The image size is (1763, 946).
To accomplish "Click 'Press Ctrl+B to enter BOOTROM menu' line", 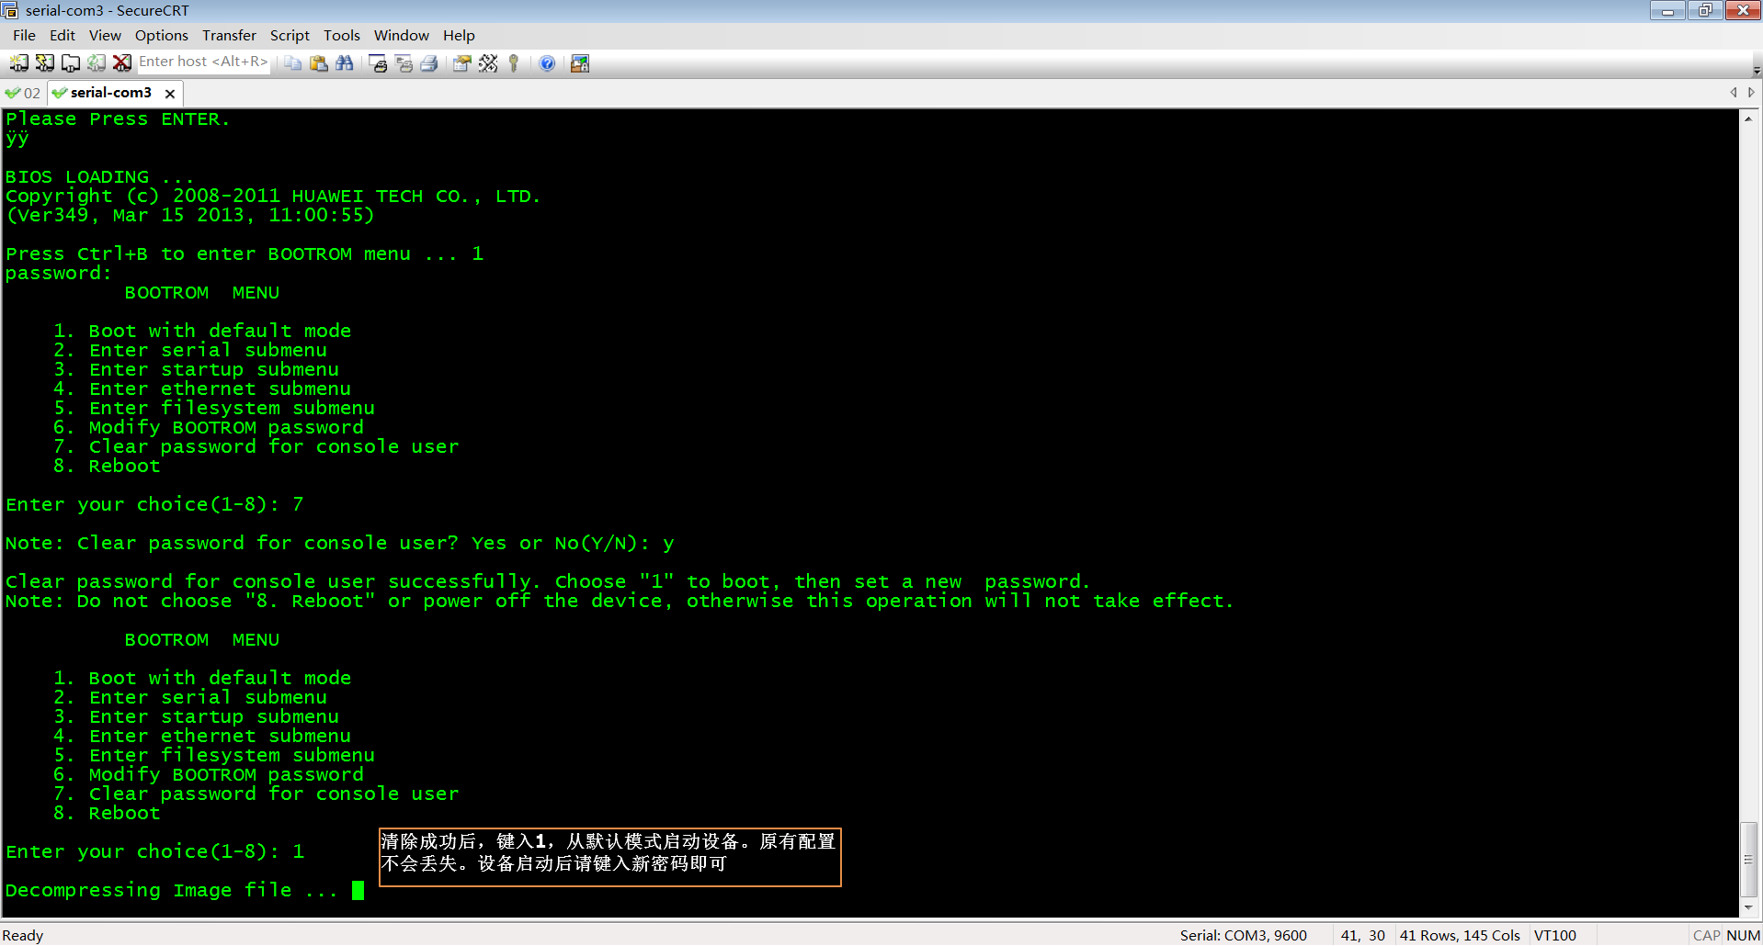I will pyautogui.click(x=245, y=253).
